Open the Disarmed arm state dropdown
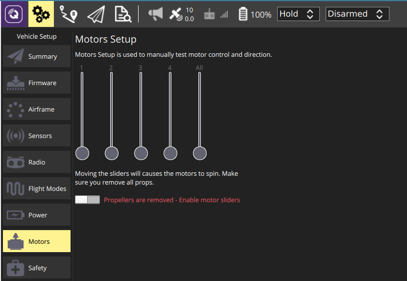407x281 pixels. click(357, 14)
